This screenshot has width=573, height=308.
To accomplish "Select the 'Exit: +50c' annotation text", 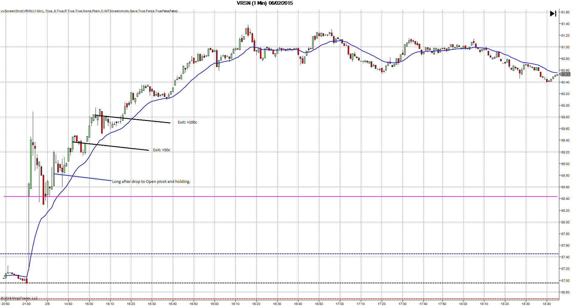I will pos(161,150).
